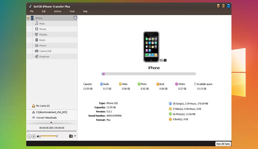Click the 'iPhone 3GS' type value
The image size is (258, 149).
112,103
